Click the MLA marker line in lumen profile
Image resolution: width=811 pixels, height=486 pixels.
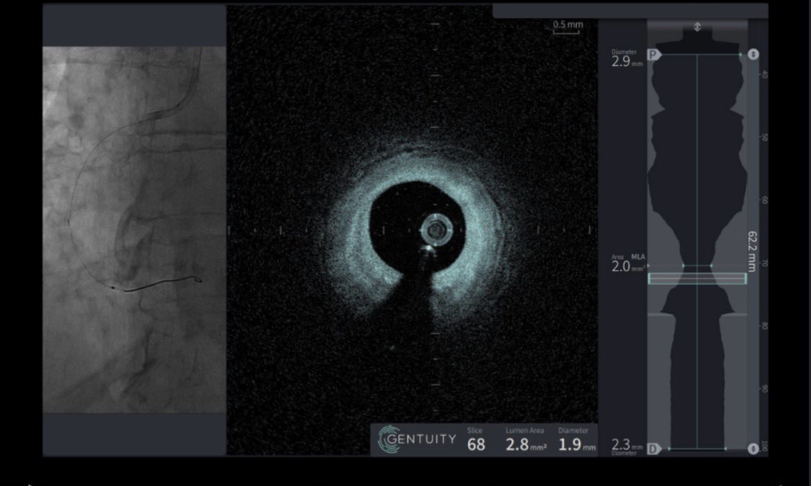(x=697, y=265)
